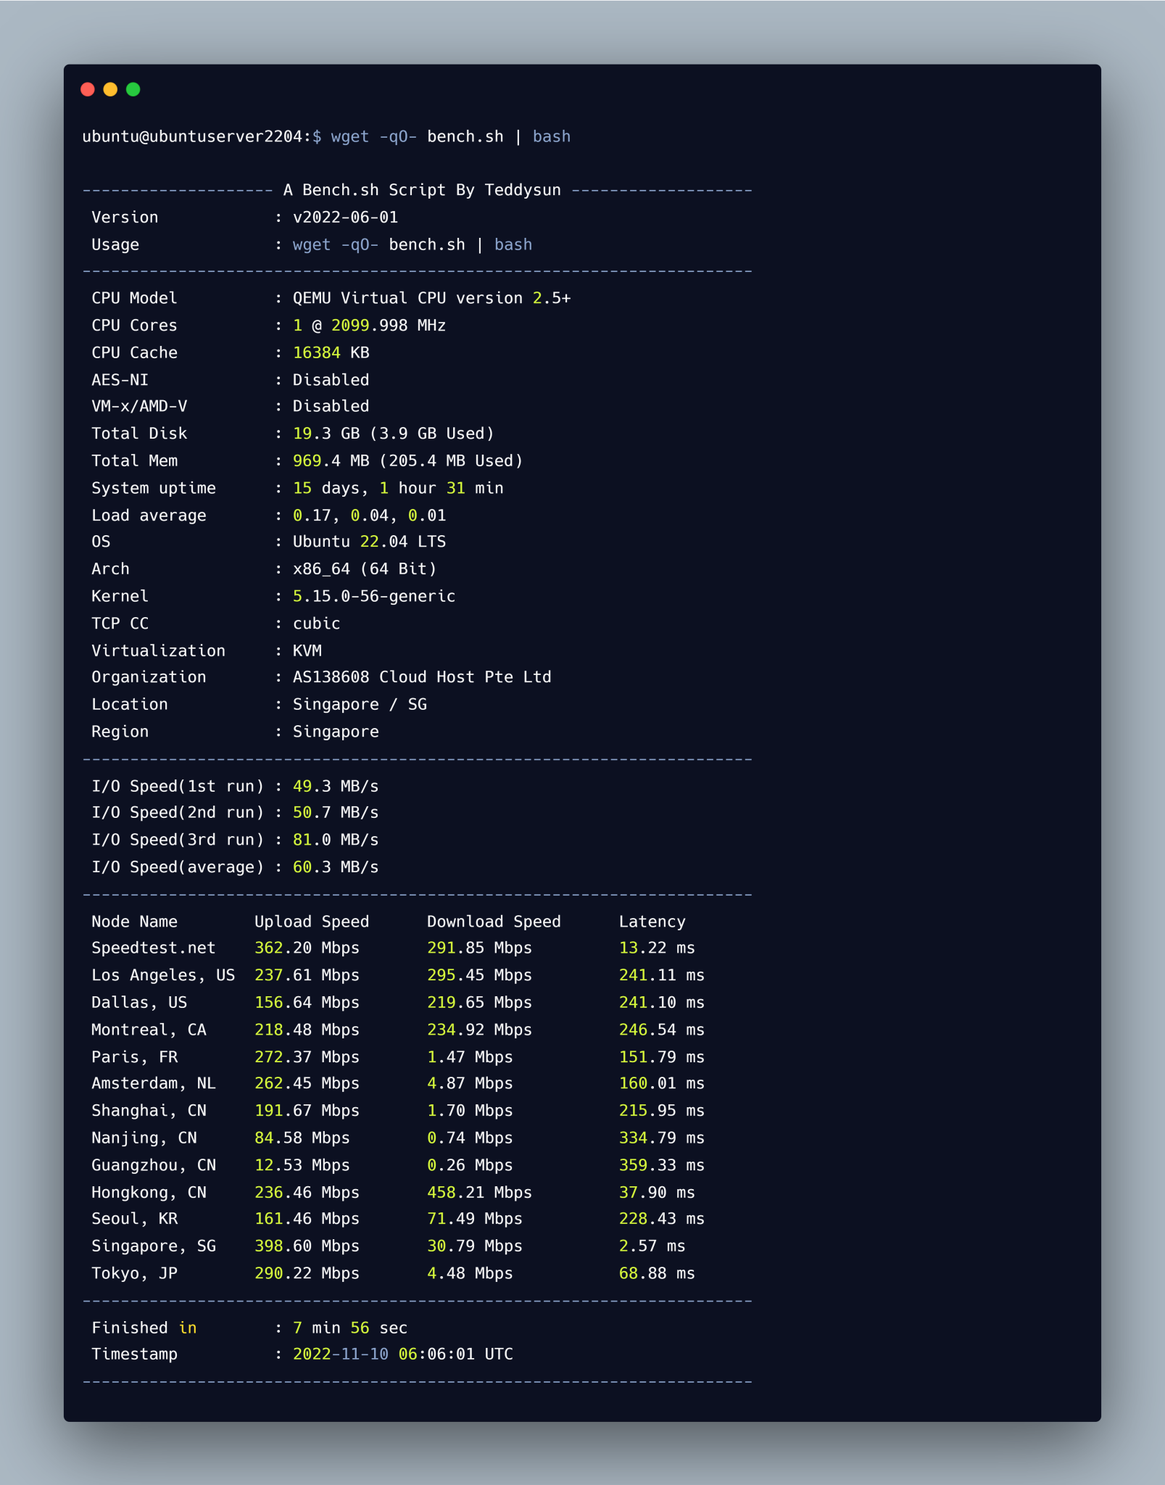This screenshot has height=1485, width=1165.
Task: Click the Singapore, SG row in the table
Action: coord(154,1246)
